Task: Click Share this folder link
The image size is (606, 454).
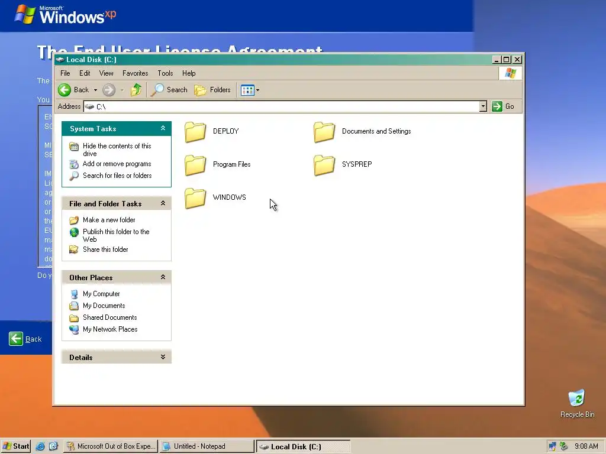Action: (x=105, y=250)
